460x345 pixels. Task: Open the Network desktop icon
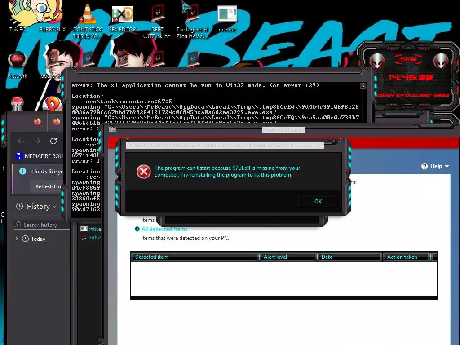(18, 60)
